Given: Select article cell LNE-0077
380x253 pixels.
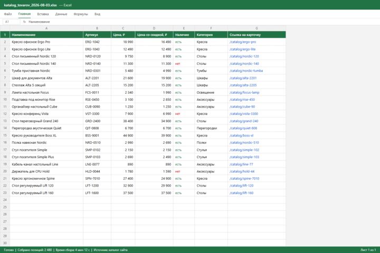Looking at the screenshot, I should pos(97,164).
